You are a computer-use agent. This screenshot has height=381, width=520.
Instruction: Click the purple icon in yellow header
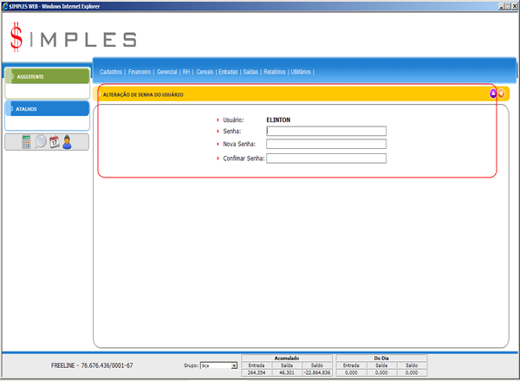(493, 94)
